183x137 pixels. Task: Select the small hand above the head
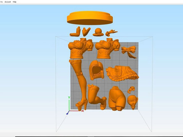click(x=131, y=90)
